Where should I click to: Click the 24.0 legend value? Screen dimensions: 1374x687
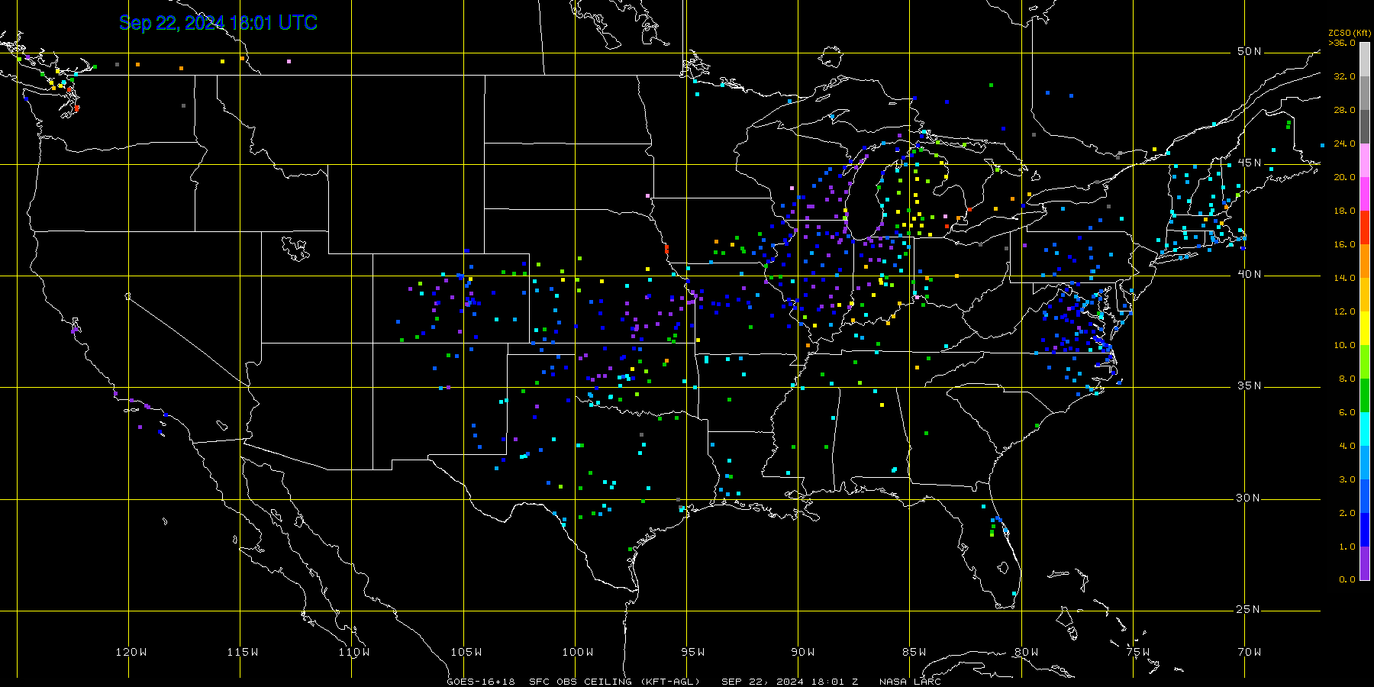tap(1344, 144)
